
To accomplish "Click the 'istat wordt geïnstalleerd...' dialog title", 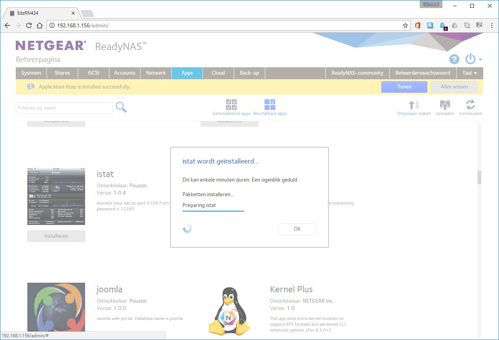I will click(221, 162).
